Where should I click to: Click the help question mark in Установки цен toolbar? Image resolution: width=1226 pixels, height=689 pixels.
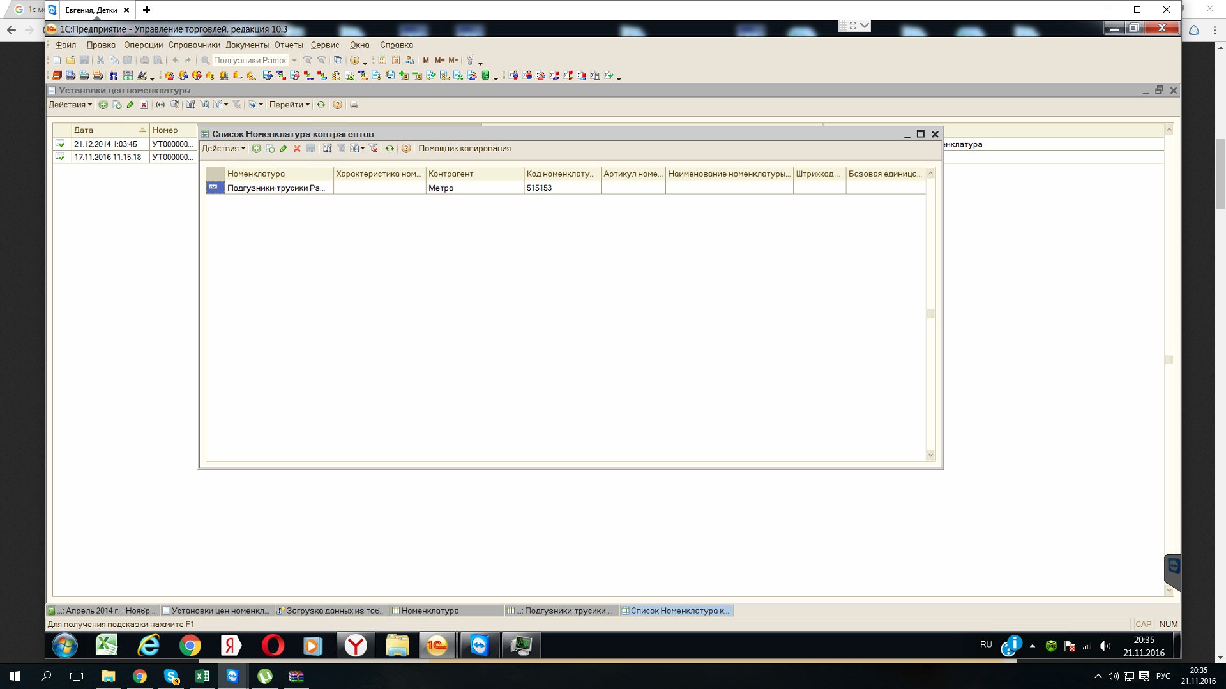point(337,105)
